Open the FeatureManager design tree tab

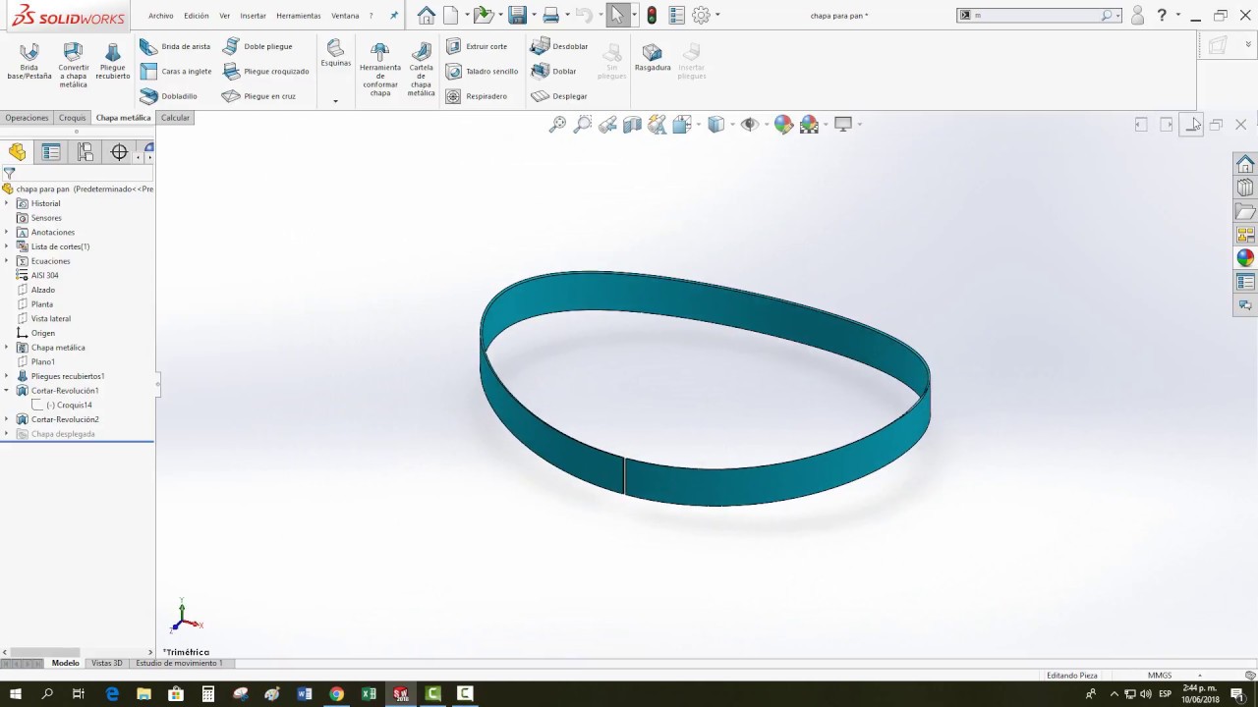(18, 151)
